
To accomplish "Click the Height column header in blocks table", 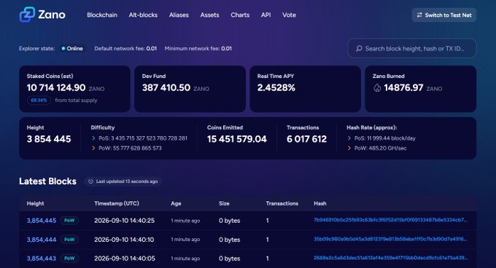I will point(36,204).
